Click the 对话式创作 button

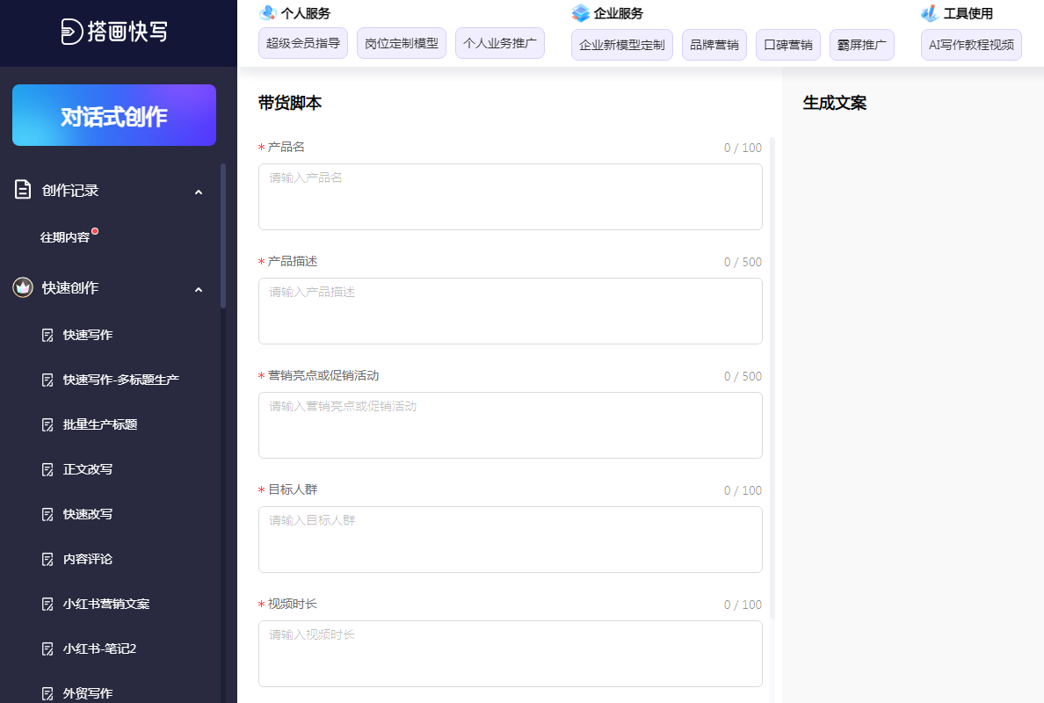pos(114,115)
